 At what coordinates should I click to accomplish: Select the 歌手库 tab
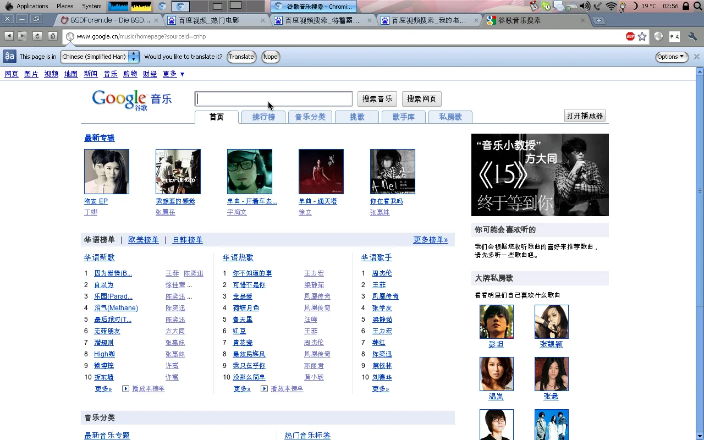click(404, 117)
